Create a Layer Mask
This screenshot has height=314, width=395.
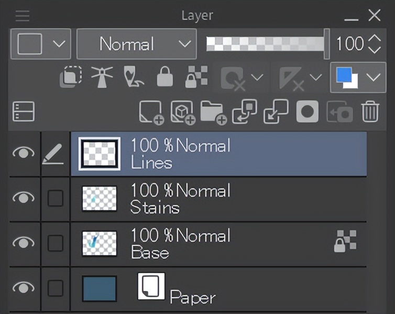point(308,111)
